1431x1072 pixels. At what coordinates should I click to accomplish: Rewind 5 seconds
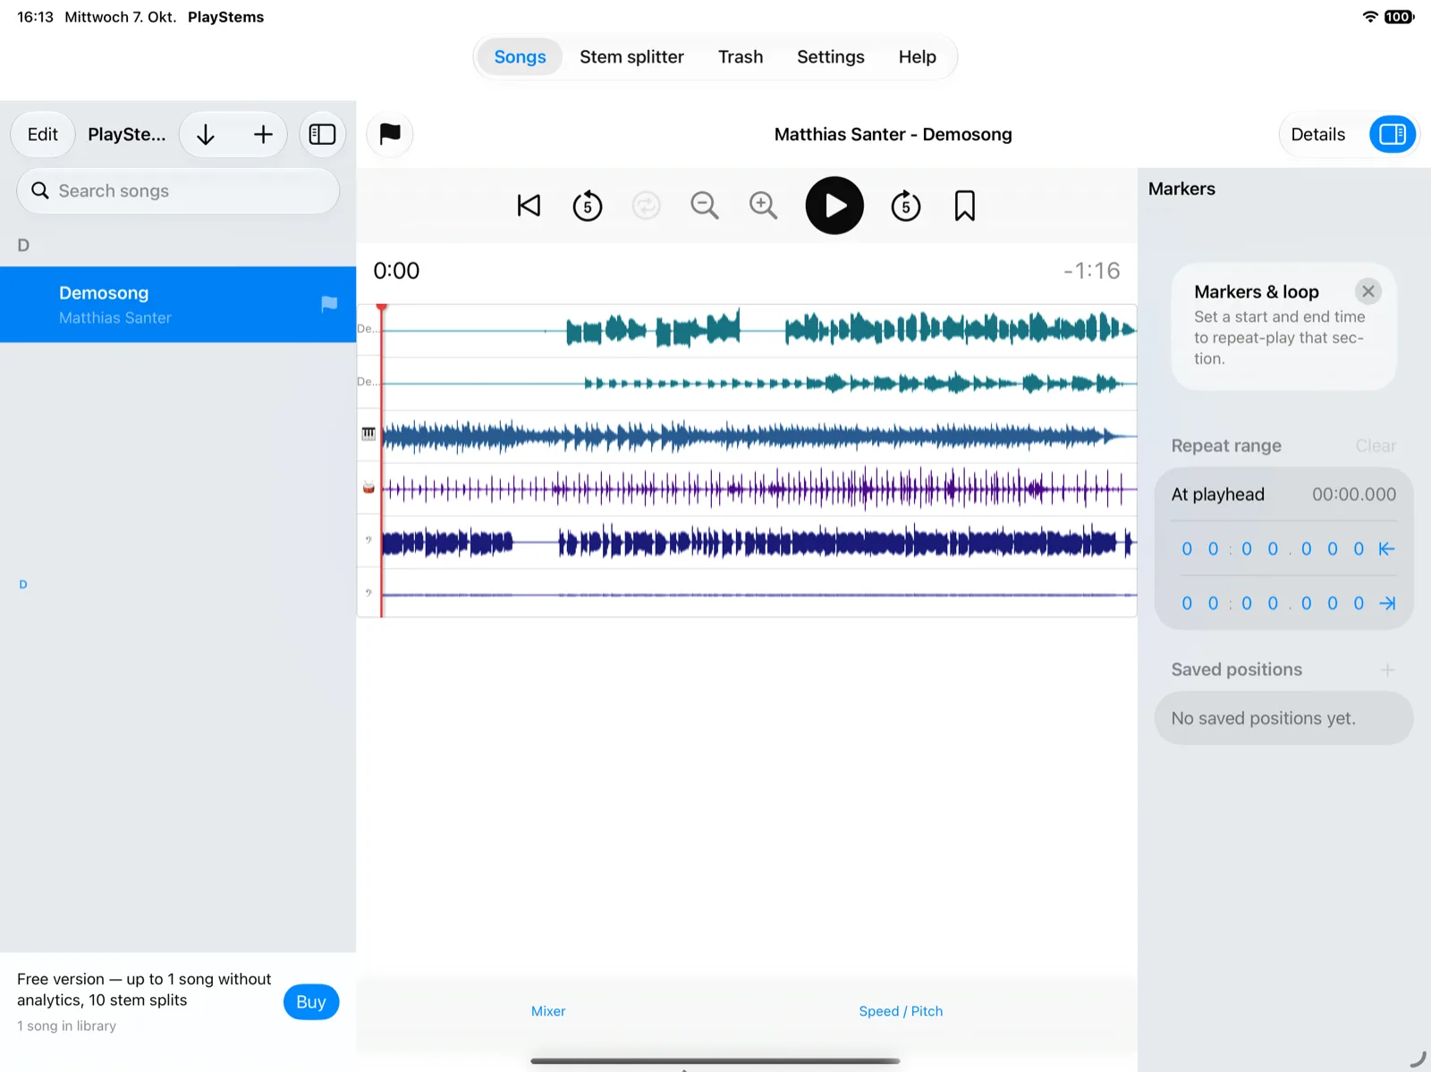(x=588, y=206)
